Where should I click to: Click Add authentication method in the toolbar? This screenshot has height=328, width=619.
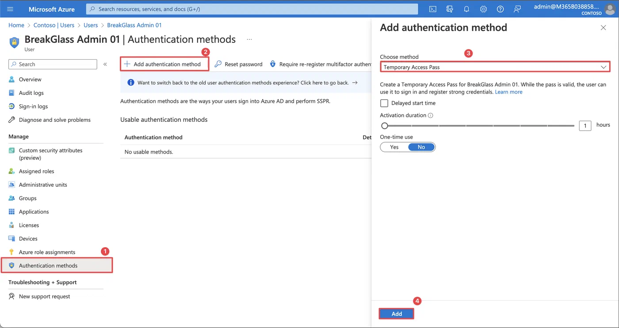tap(164, 64)
